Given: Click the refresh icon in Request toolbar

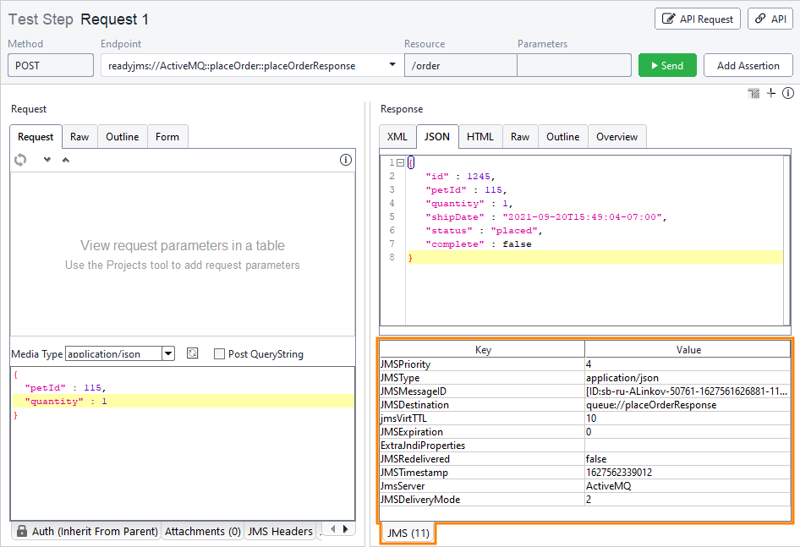Looking at the screenshot, I should tap(20, 160).
